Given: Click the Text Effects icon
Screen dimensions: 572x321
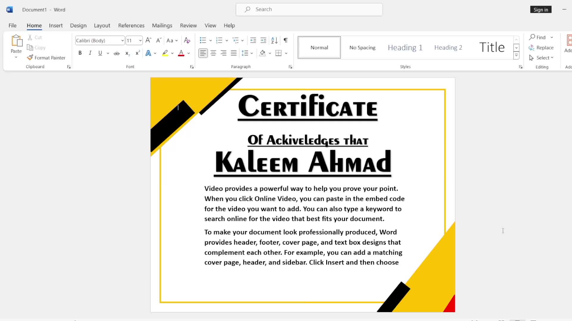Looking at the screenshot, I should click(148, 53).
